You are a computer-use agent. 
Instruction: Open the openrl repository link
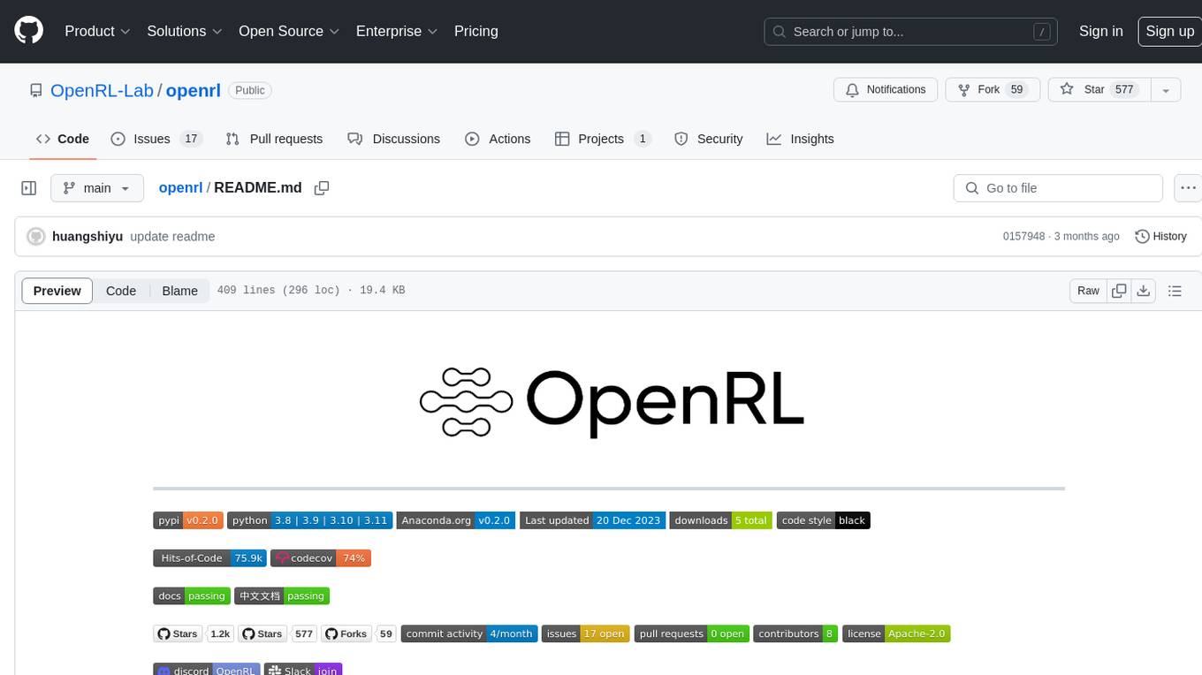point(194,90)
